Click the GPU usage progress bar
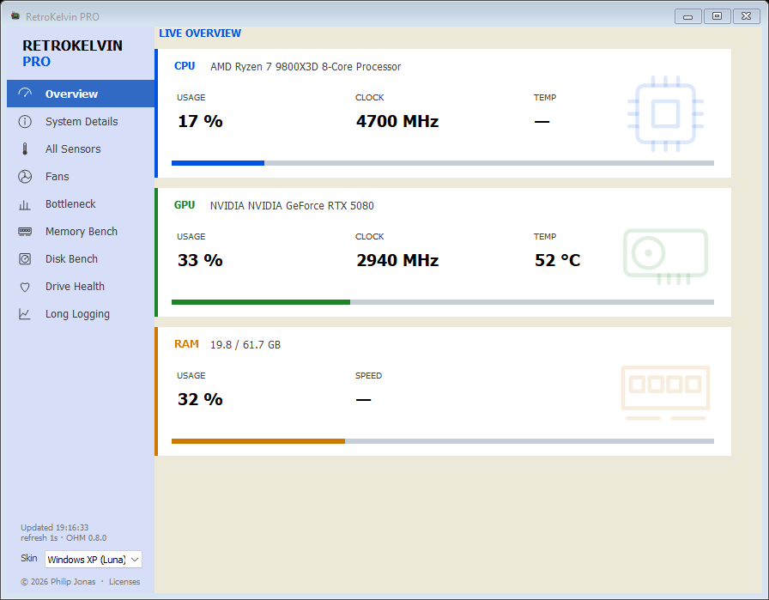The image size is (769, 600). [x=442, y=302]
